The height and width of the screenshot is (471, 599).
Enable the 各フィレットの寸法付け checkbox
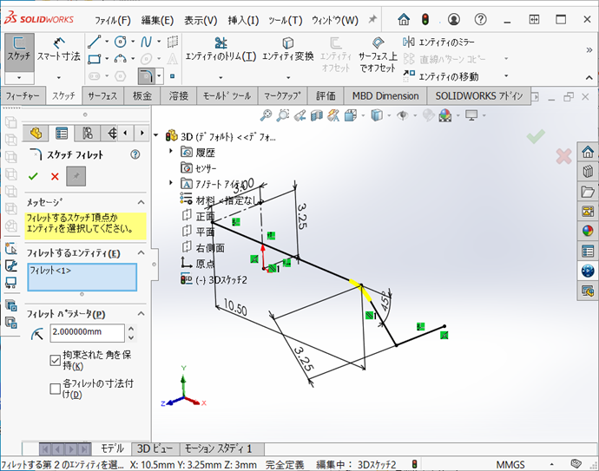55,387
